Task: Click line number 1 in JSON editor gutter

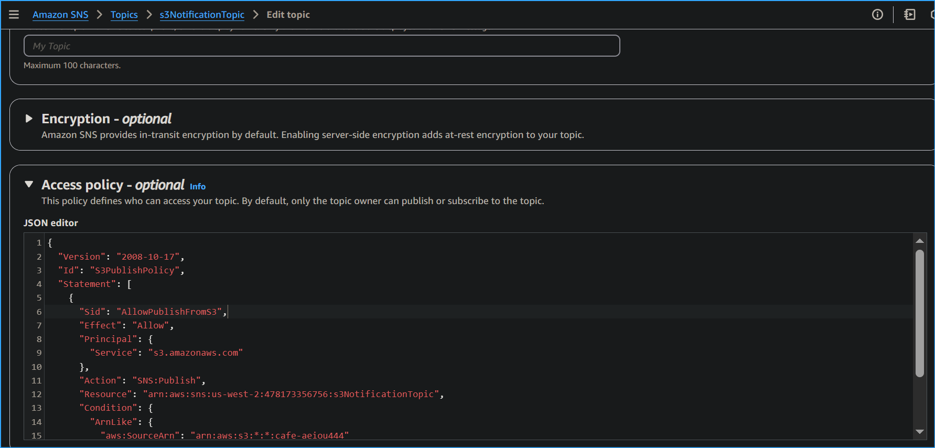Action: point(39,243)
